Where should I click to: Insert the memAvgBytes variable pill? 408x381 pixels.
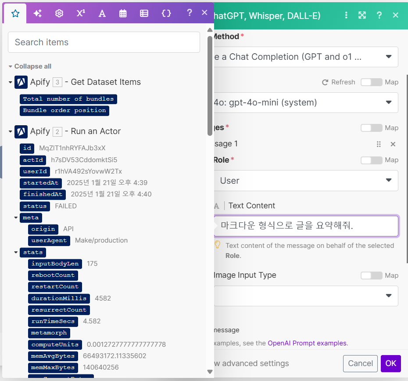(x=53, y=356)
